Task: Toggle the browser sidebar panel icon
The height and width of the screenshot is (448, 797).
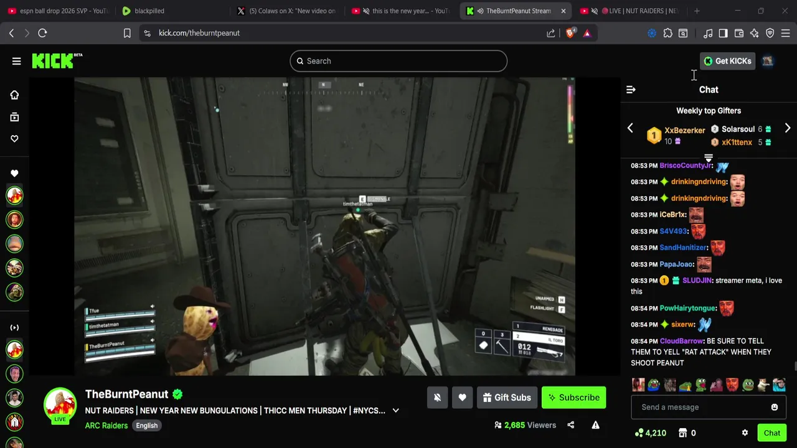Action: click(x=723, y=33)
